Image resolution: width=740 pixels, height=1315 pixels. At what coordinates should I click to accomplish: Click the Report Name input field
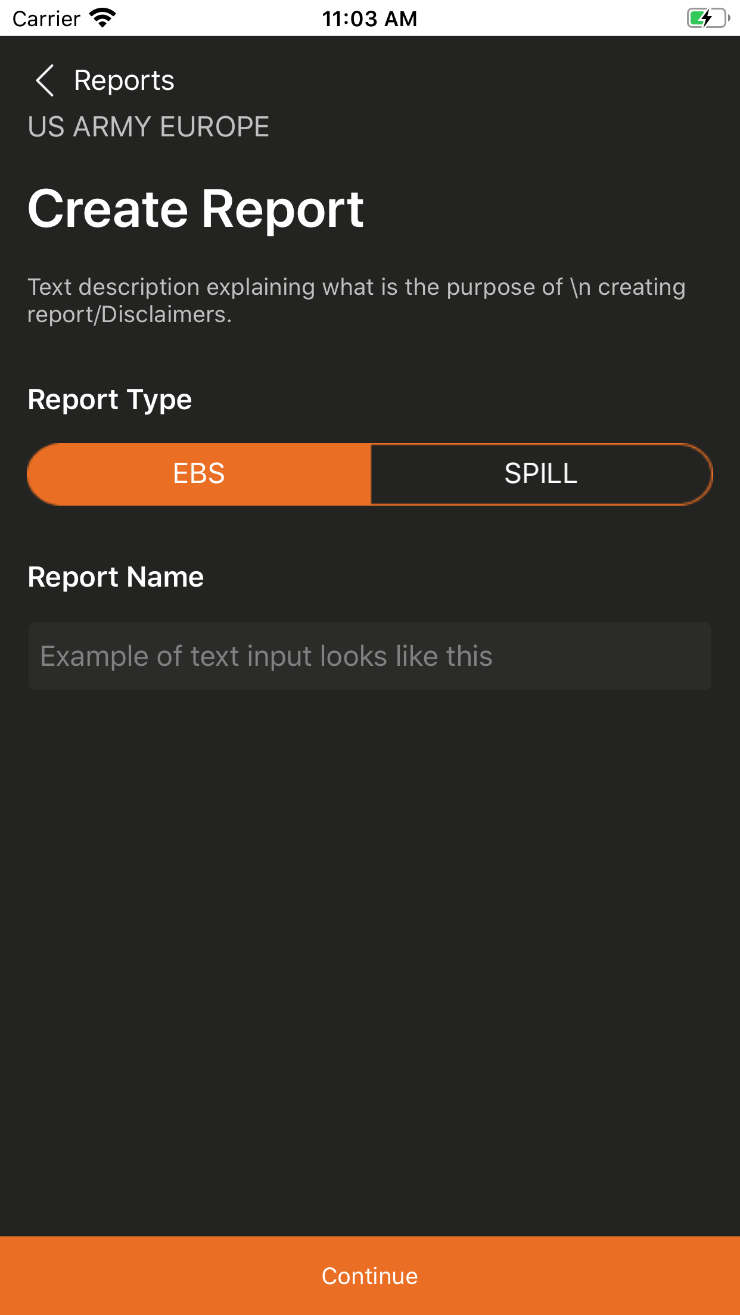(369, 655)
